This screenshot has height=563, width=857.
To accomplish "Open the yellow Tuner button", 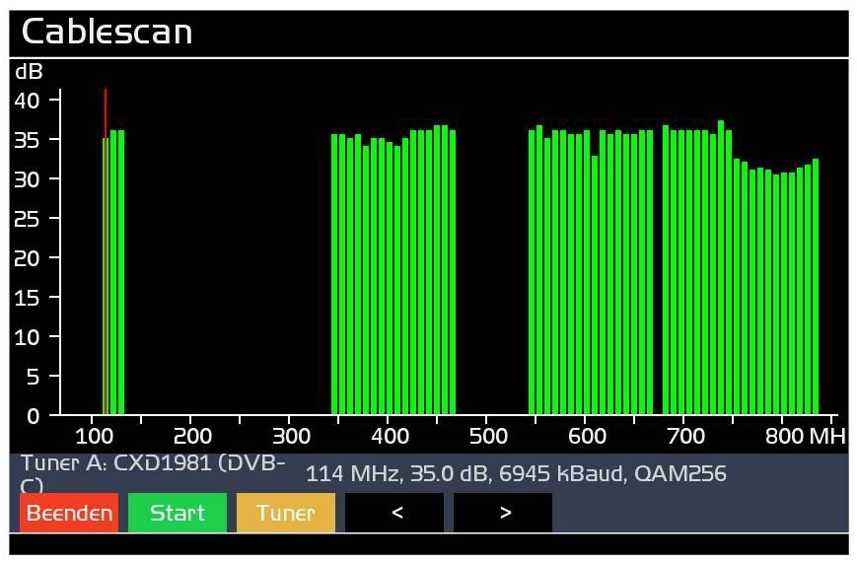I will pyautogui.click(x=286, y=513).
